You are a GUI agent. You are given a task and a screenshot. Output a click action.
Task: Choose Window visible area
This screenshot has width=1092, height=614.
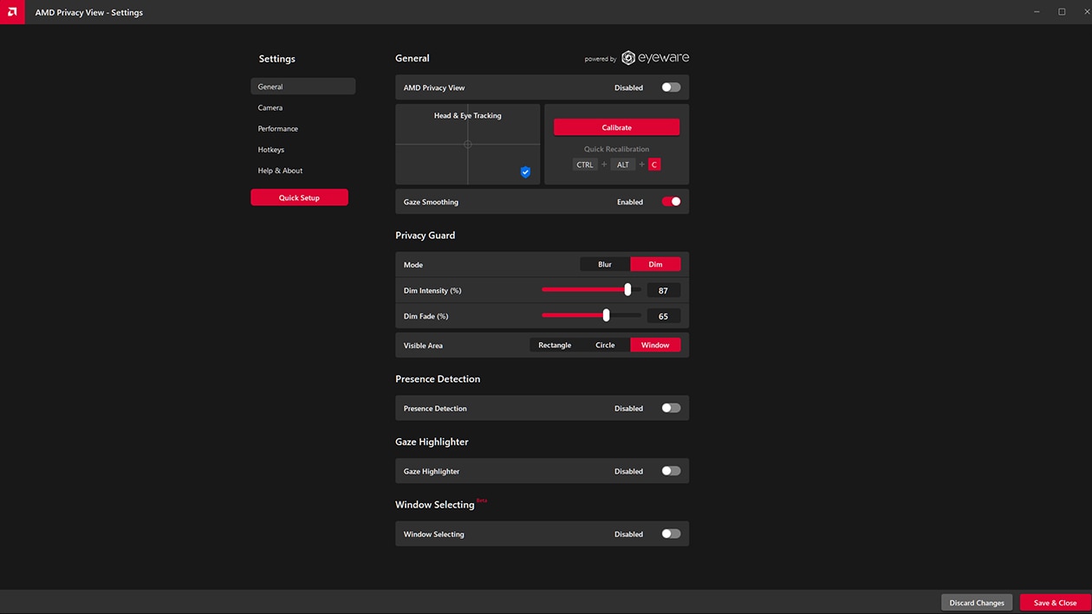655,345
